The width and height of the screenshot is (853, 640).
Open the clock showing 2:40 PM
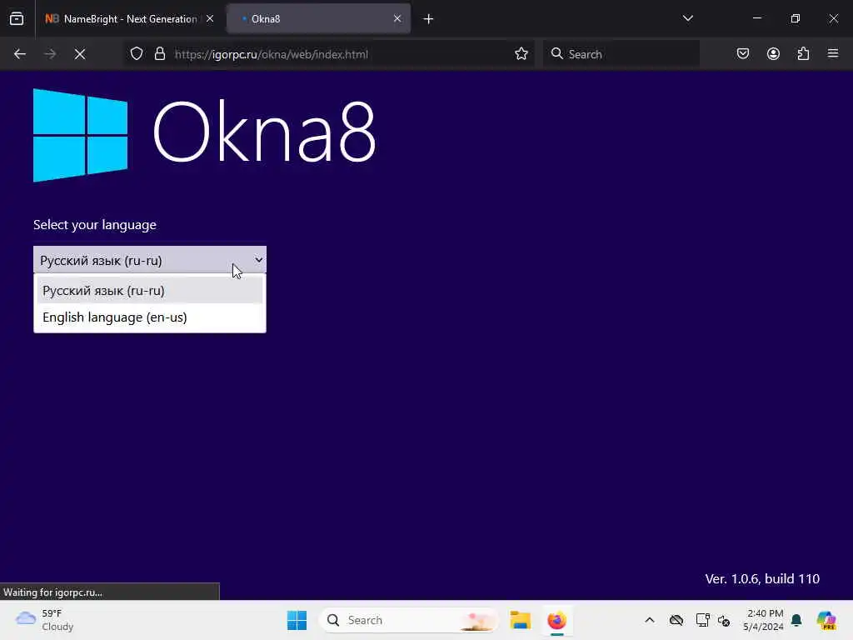(764, 620)
